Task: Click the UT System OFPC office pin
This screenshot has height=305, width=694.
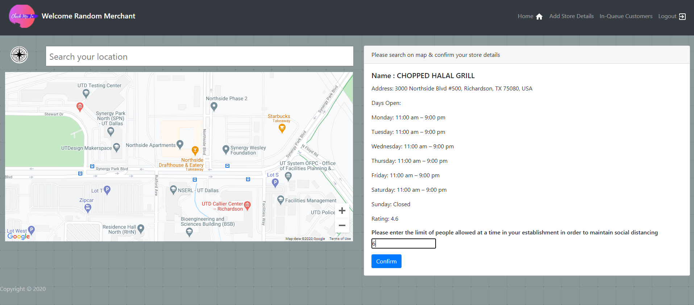Action: 288,177
